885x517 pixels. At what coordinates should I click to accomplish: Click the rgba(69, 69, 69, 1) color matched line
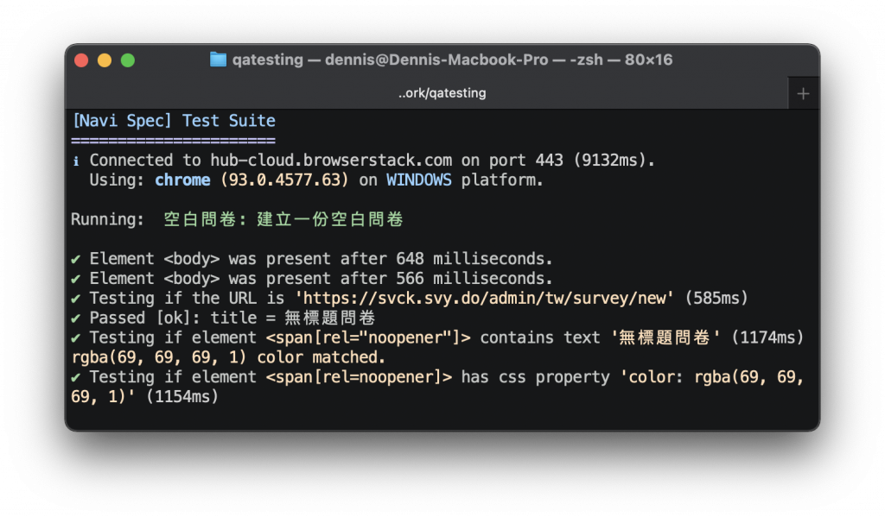tap(228, 356)
